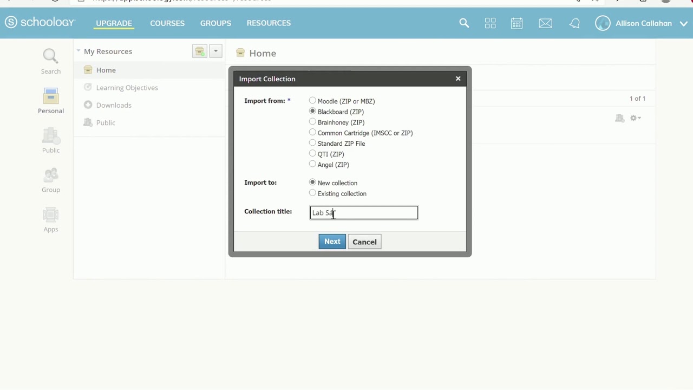The height and width of the screenshot is (390, 693).
Task: Open the apps grid icon in header
Action: (491, 23)
